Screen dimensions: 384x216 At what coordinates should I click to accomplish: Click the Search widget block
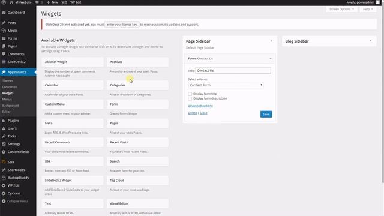click(x=137, y=161)
